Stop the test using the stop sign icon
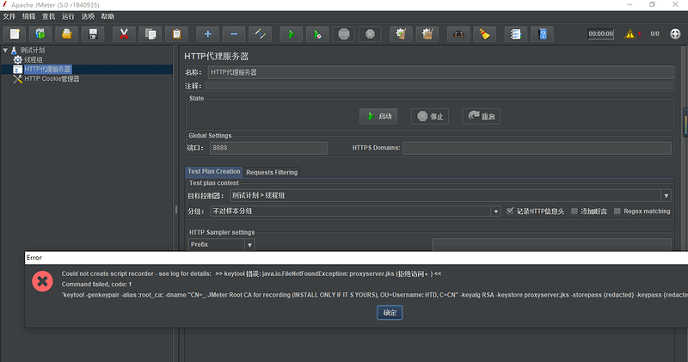The image size is (688, 362). click(x=343, y=34)
